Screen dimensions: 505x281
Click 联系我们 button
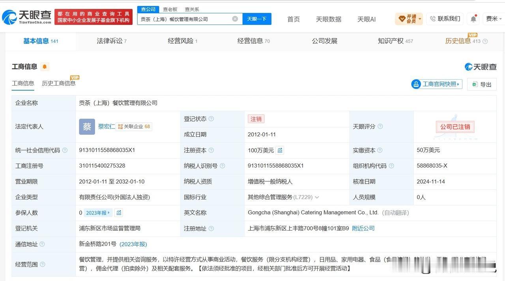click(x=445, y=19)
